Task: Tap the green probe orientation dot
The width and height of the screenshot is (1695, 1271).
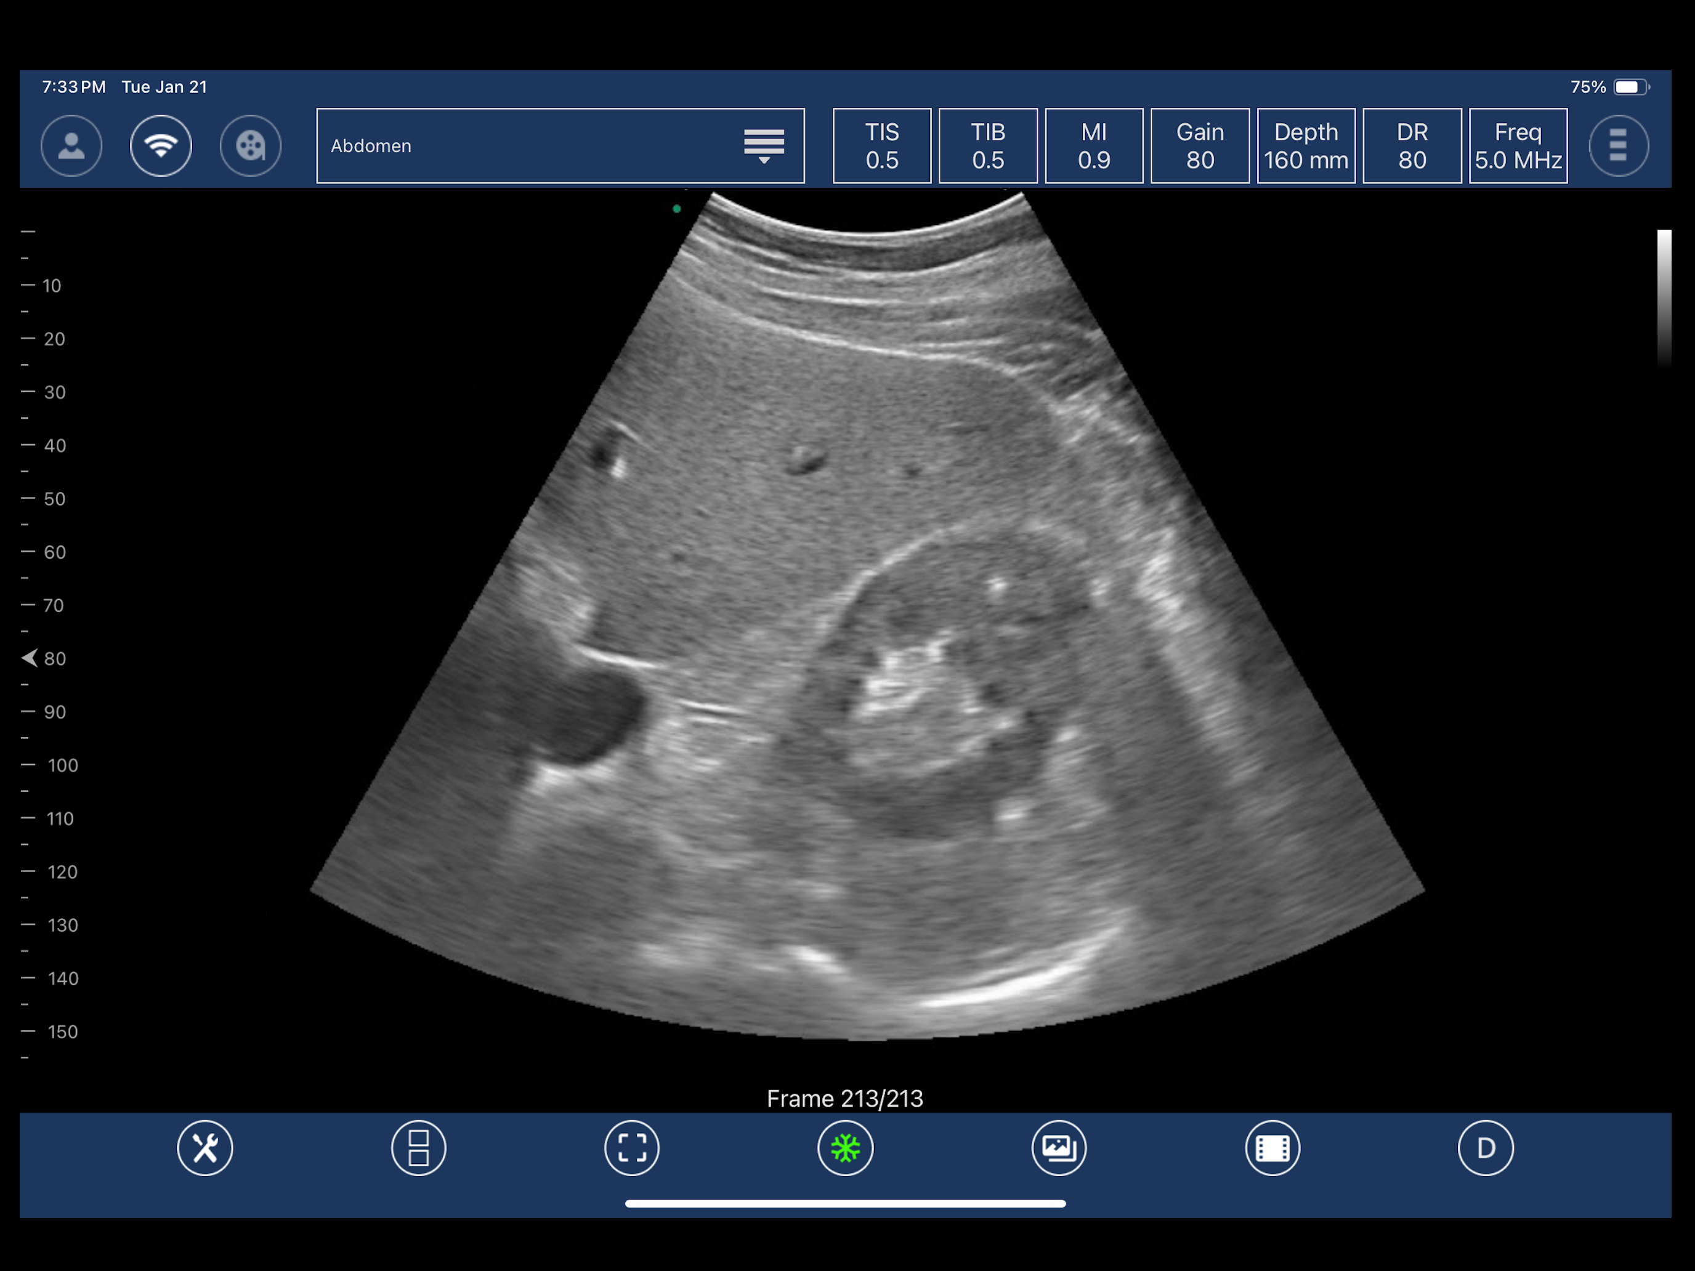Action: (x=677, y=208)
